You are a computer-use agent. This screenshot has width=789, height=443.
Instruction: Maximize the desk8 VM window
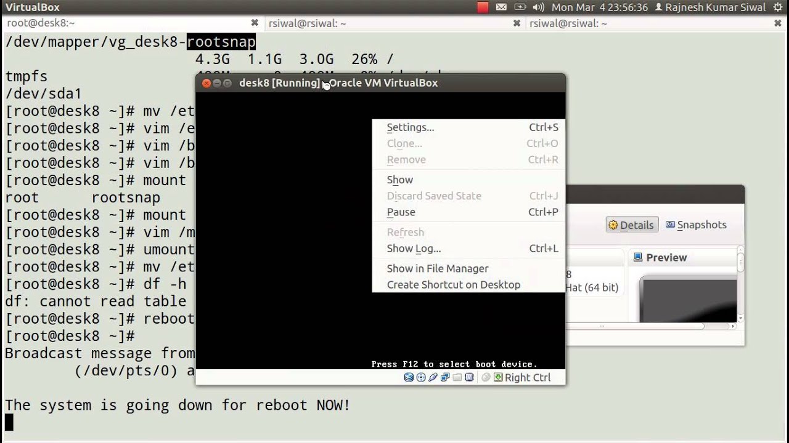[x=227, y=83]
